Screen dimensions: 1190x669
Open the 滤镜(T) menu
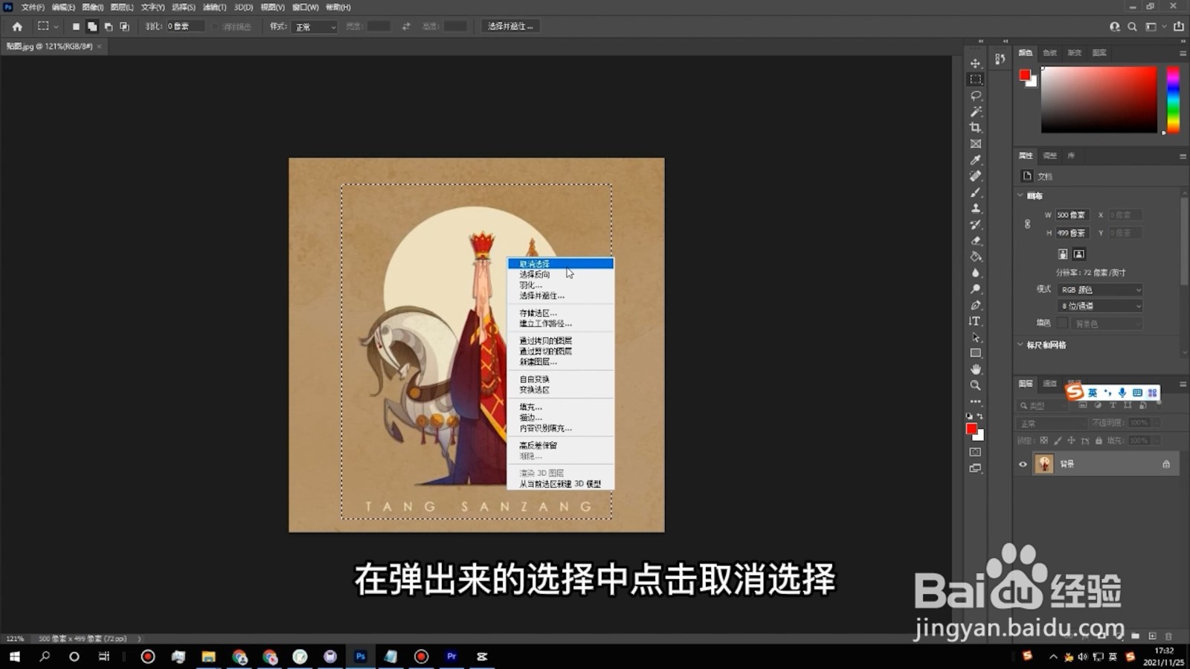click(214, 7)
